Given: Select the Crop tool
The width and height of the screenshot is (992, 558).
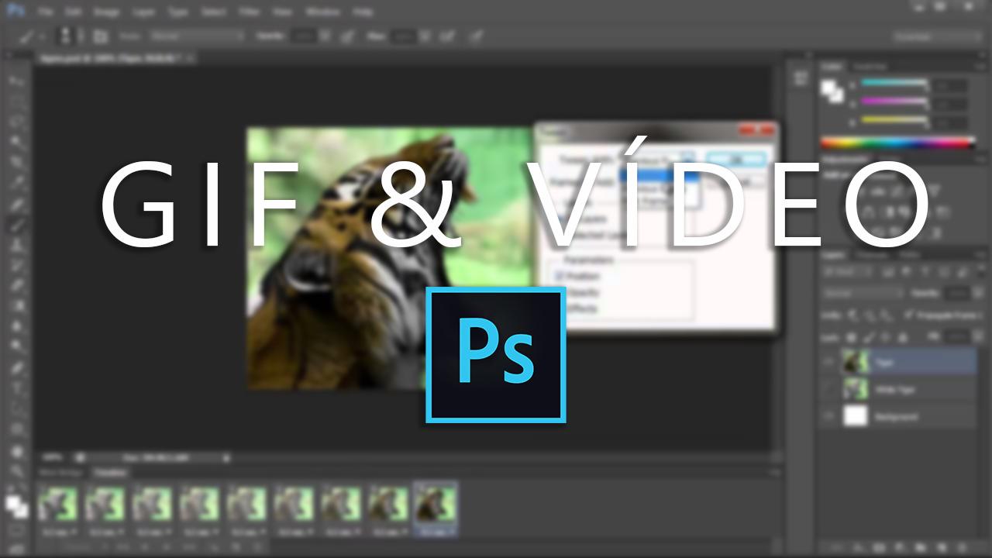Looking at the screenshot, I should coord(16,163).
